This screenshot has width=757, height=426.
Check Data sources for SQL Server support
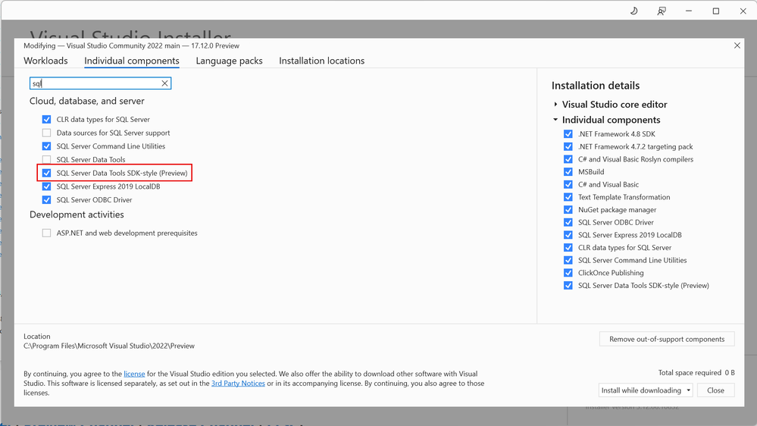tap(46, 133)
